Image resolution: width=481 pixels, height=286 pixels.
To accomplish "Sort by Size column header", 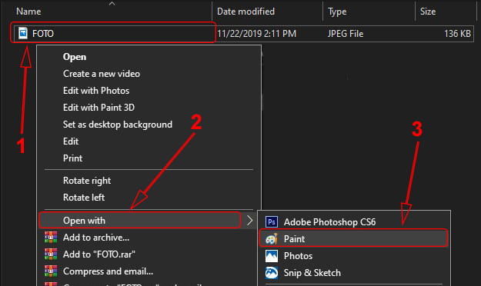I will 428,12.
